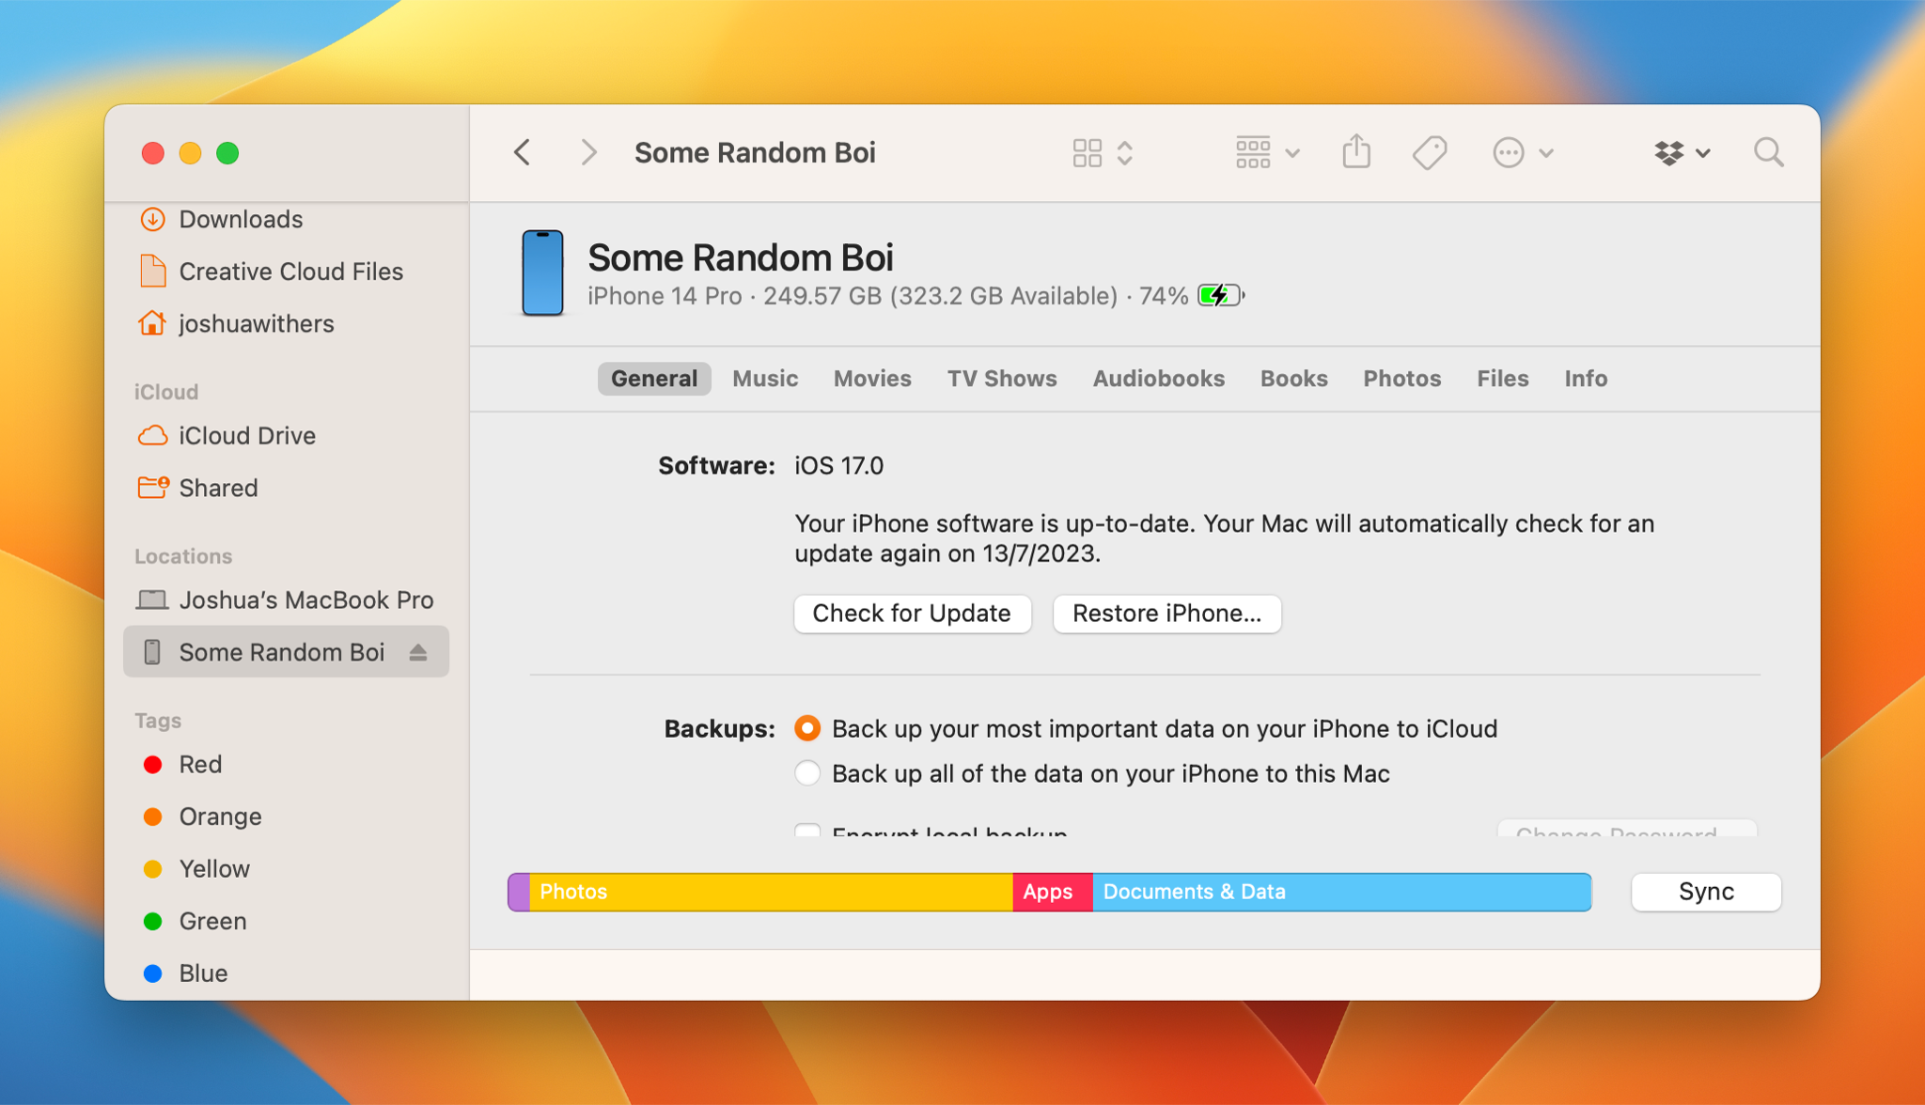Switch to the Photos tab

point(1401,379)
